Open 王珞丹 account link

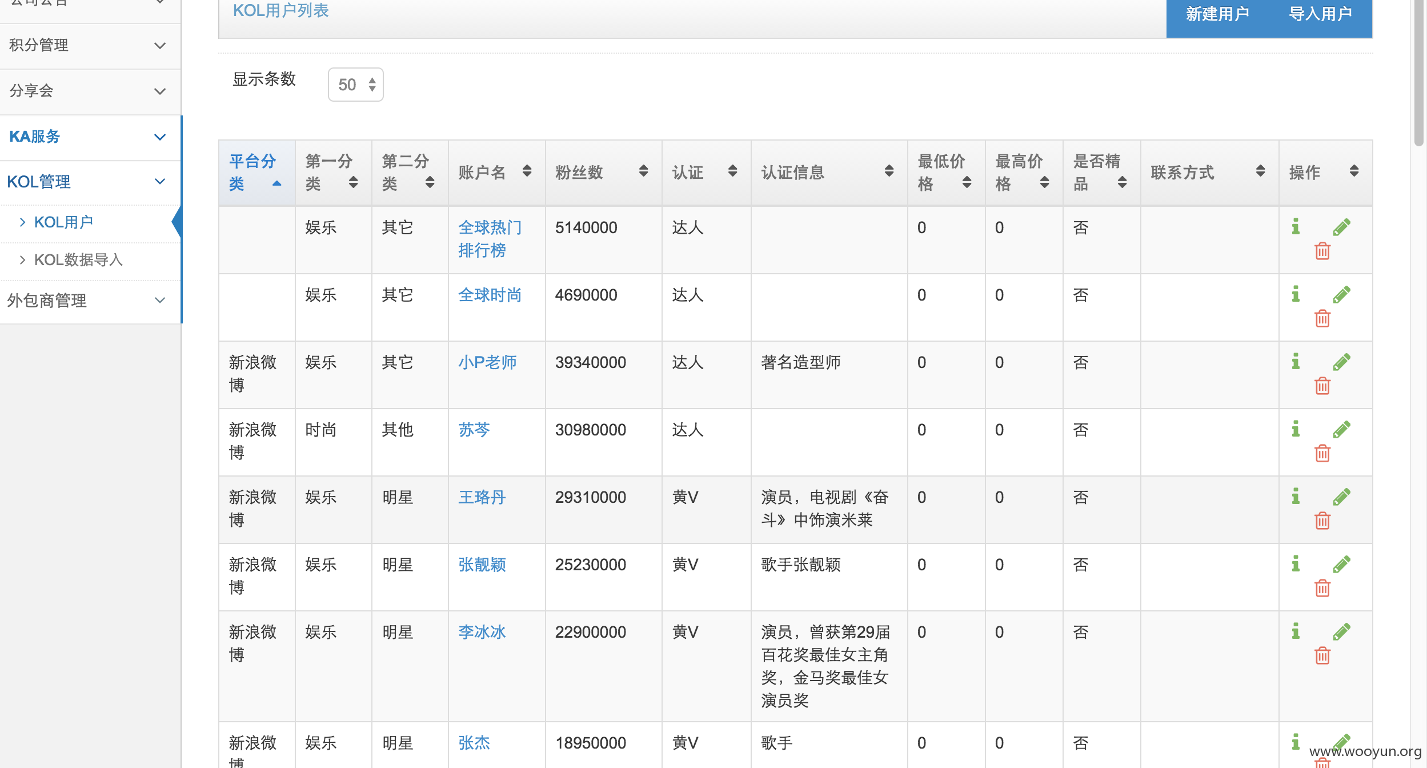tap(482, 497)
